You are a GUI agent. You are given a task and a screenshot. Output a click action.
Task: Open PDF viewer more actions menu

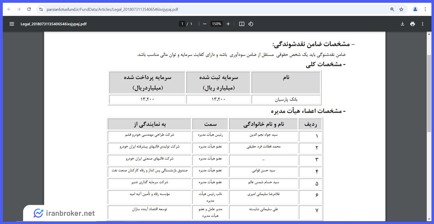(x=422, y=24)
